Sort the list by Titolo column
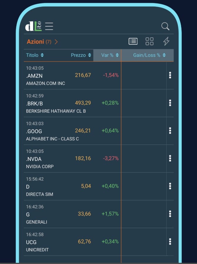The width and height of the screenshot is (197, 264). tap(35, 55)
